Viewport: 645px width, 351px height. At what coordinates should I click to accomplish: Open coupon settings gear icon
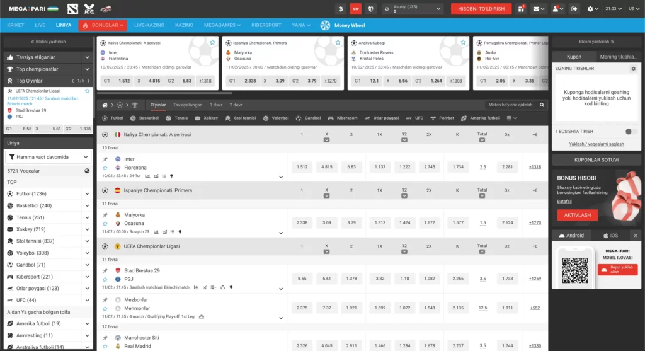[634, 69]
